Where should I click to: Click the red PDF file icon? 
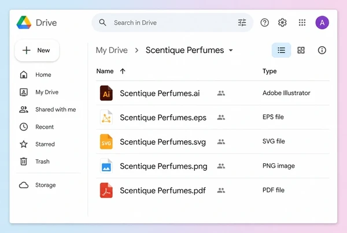tap(106, 190)
